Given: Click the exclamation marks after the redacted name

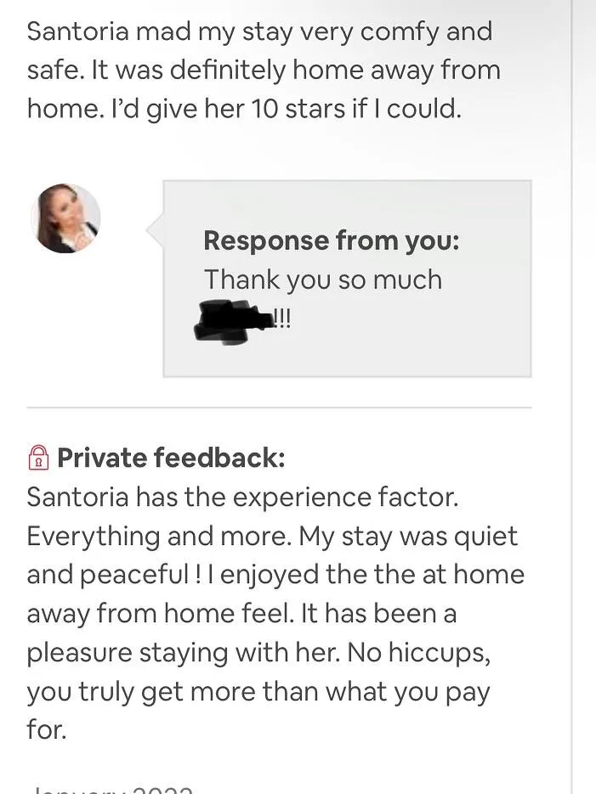Looking at the screenshot, I should click(282, 319).
